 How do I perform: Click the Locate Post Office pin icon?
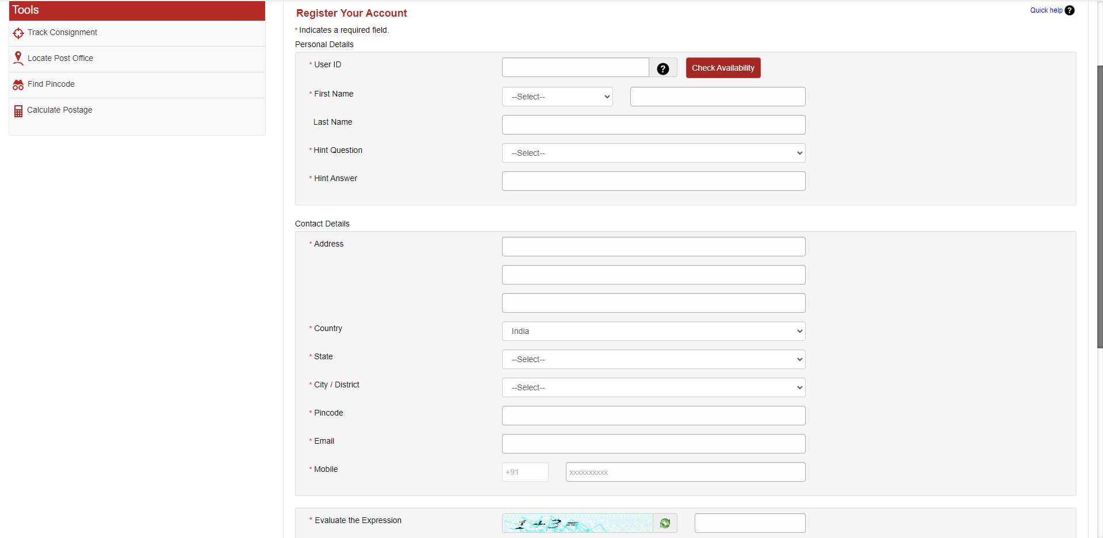[x=18, y=58]
